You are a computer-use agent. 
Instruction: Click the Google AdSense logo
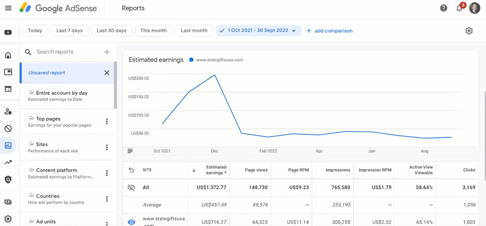[x=58, y=8]
